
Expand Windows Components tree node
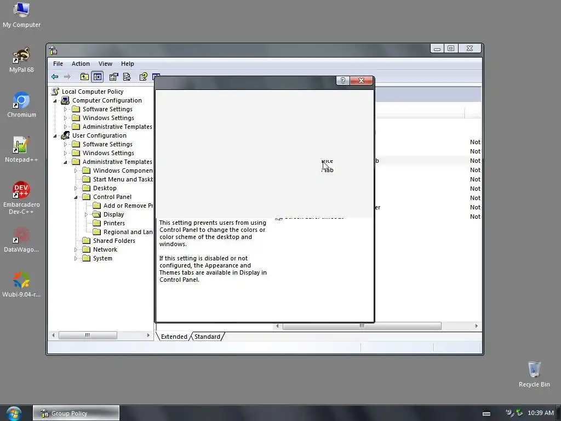point(76,171)
